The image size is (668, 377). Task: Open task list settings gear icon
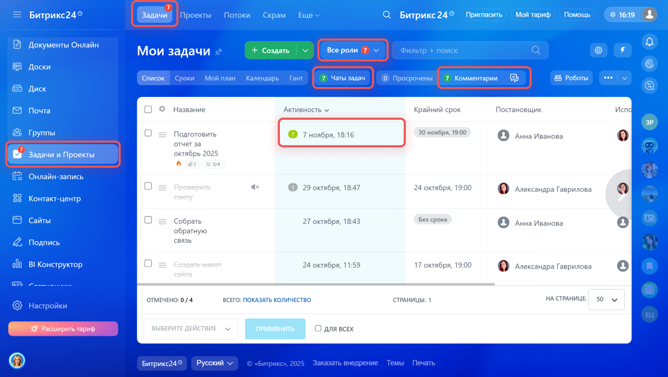click(599, 50)
